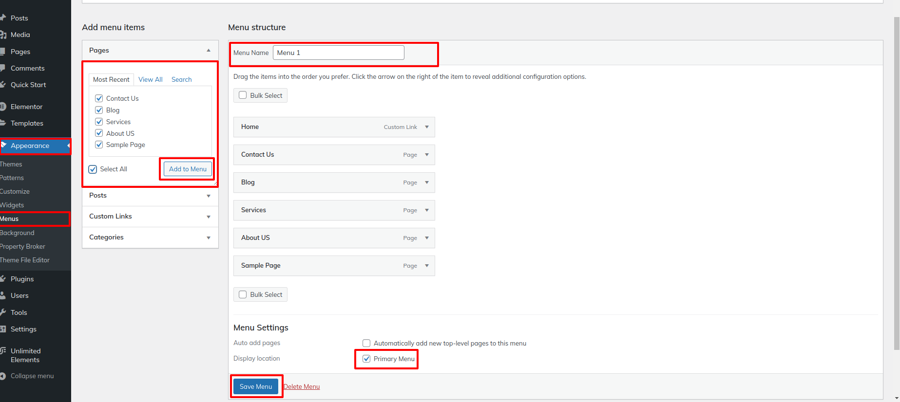Click the Tools wrench icon in sidebar
Image resolution: width=900 pixels, height=402 pixels.
[3, 312]
